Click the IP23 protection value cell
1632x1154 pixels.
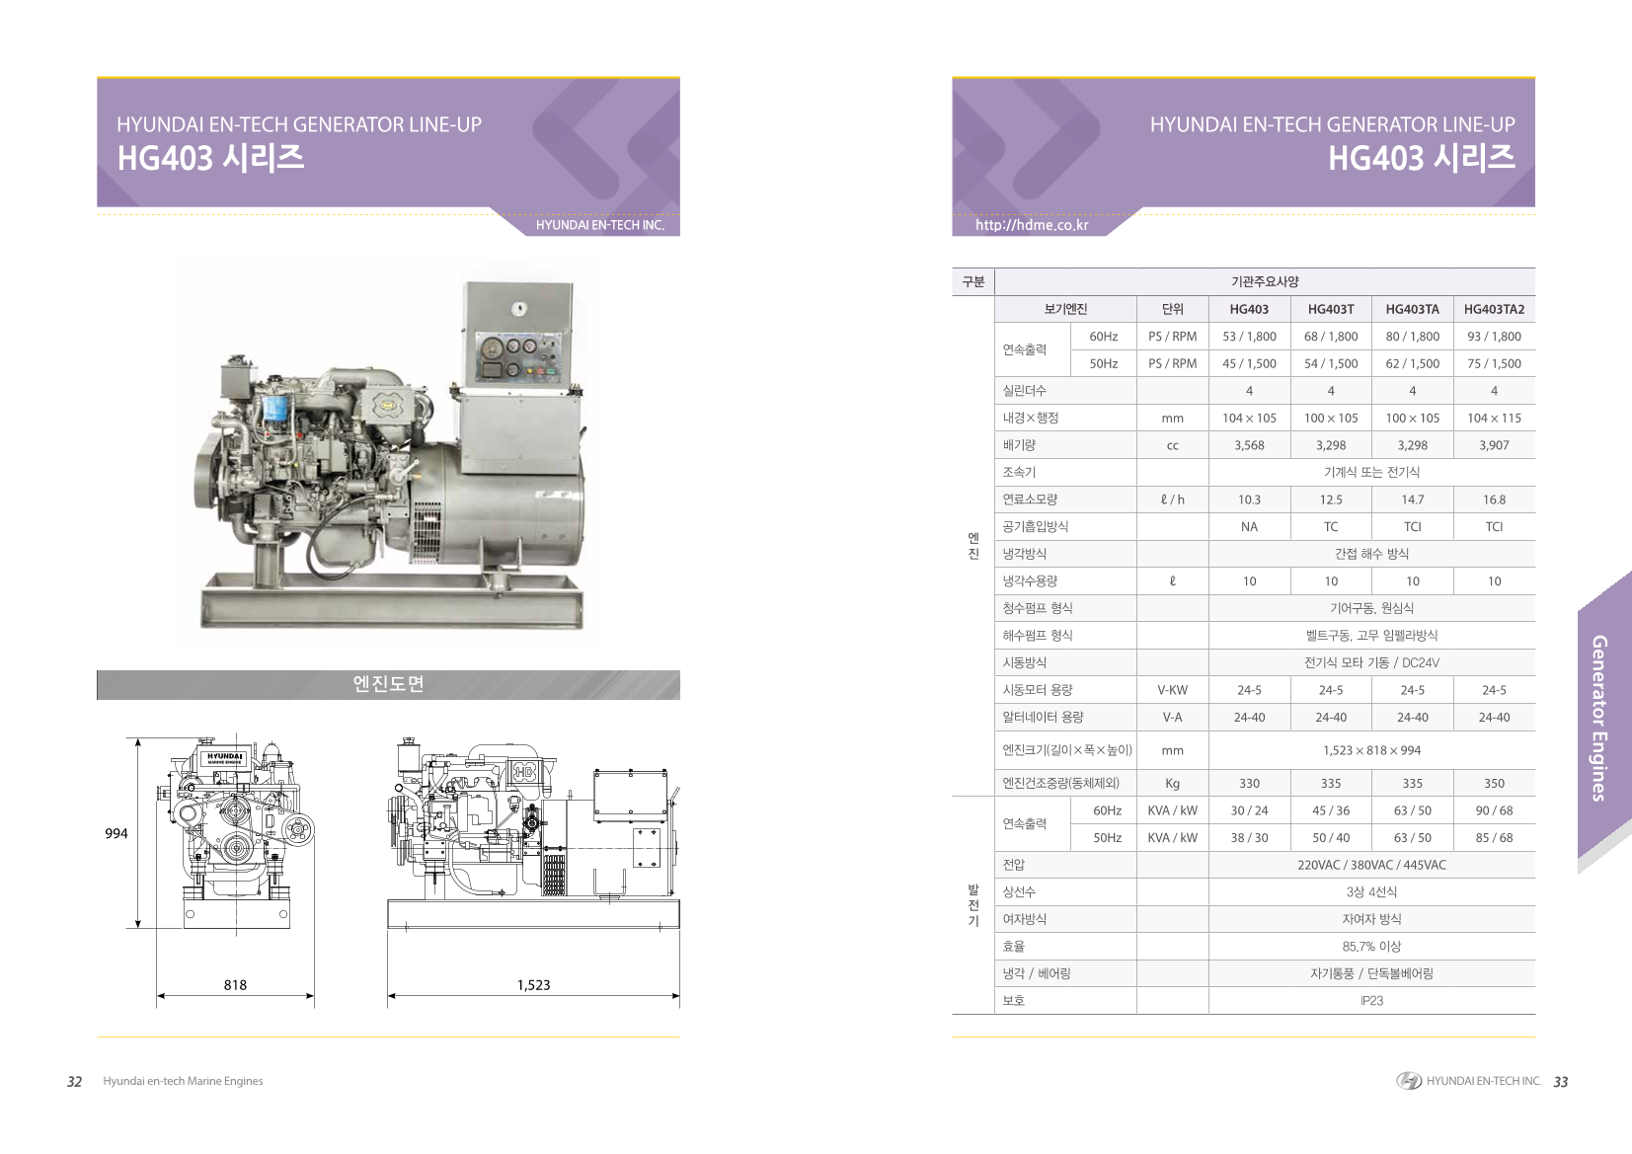pos(1371,1000)
